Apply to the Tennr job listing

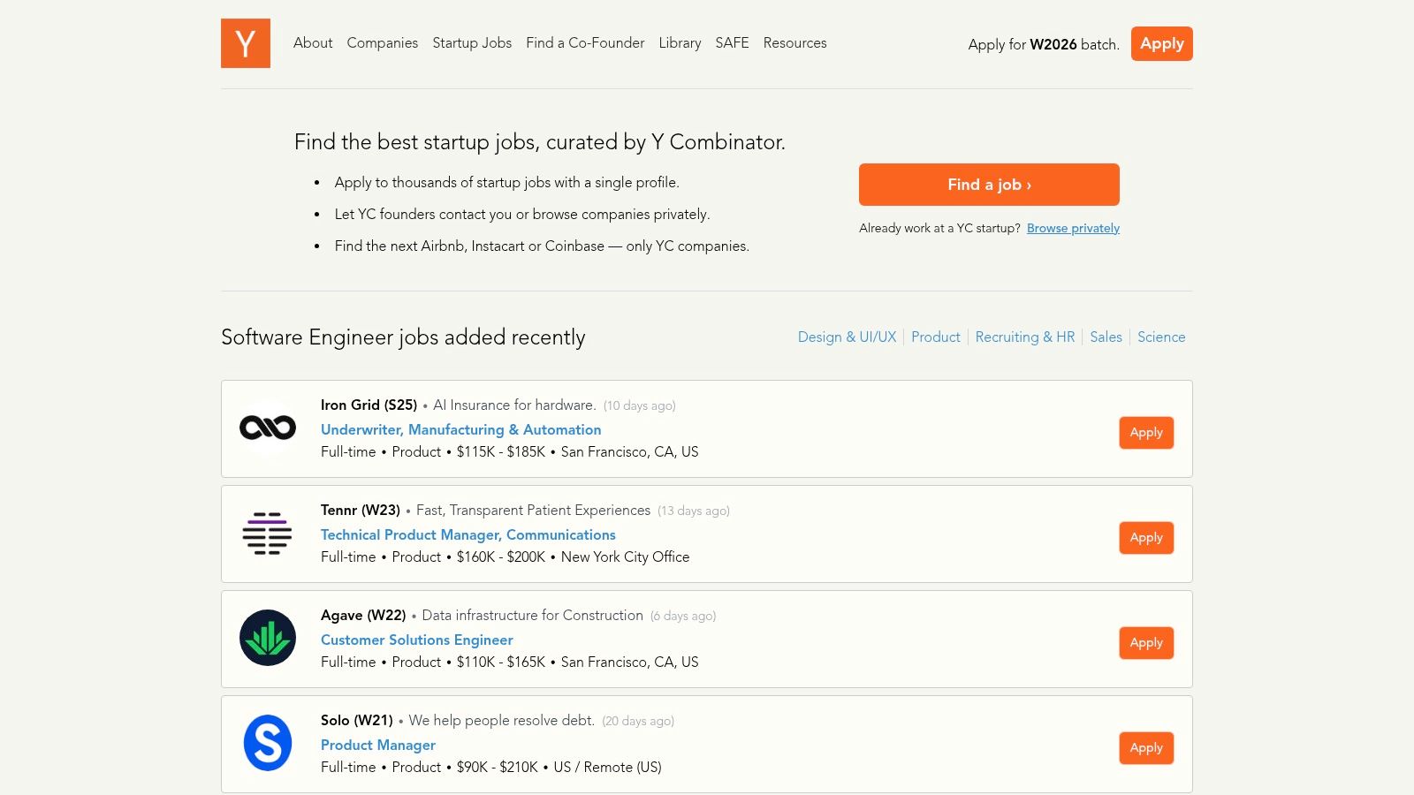point(1146,537)
